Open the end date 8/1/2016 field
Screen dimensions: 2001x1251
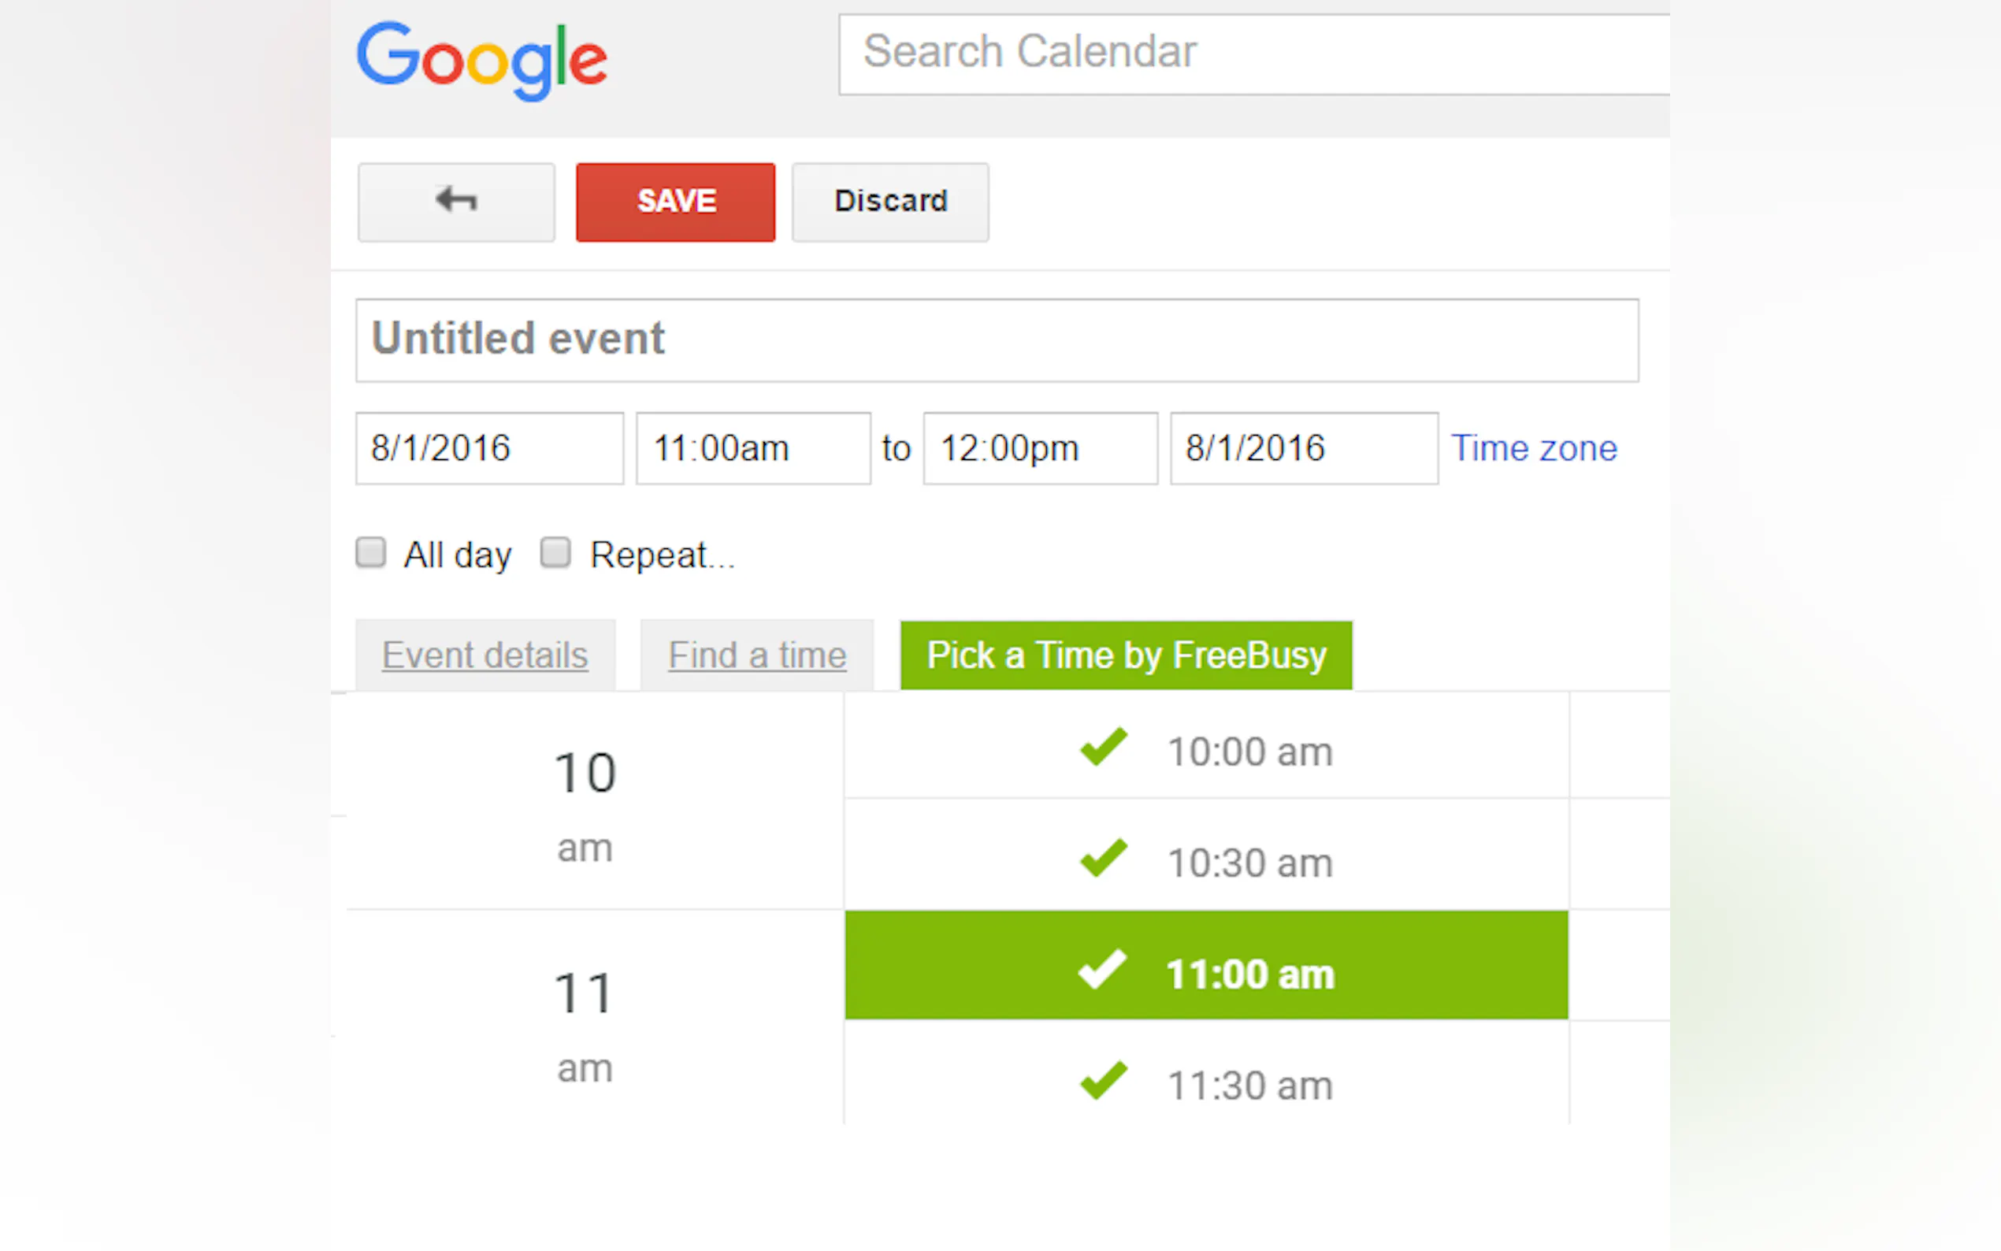click(x=1303, y=448)
